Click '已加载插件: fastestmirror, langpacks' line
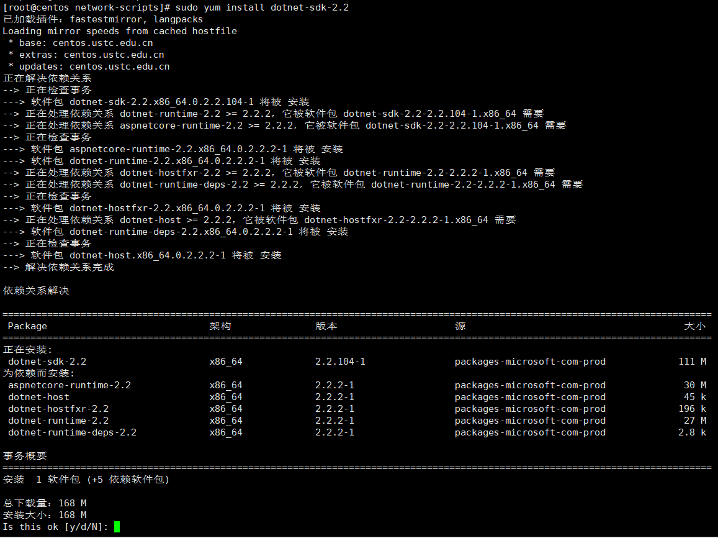 tap(103, 19)
